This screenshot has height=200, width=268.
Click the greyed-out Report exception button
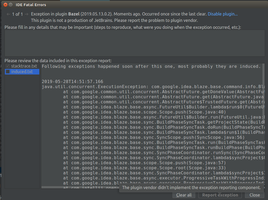point(220,195)
